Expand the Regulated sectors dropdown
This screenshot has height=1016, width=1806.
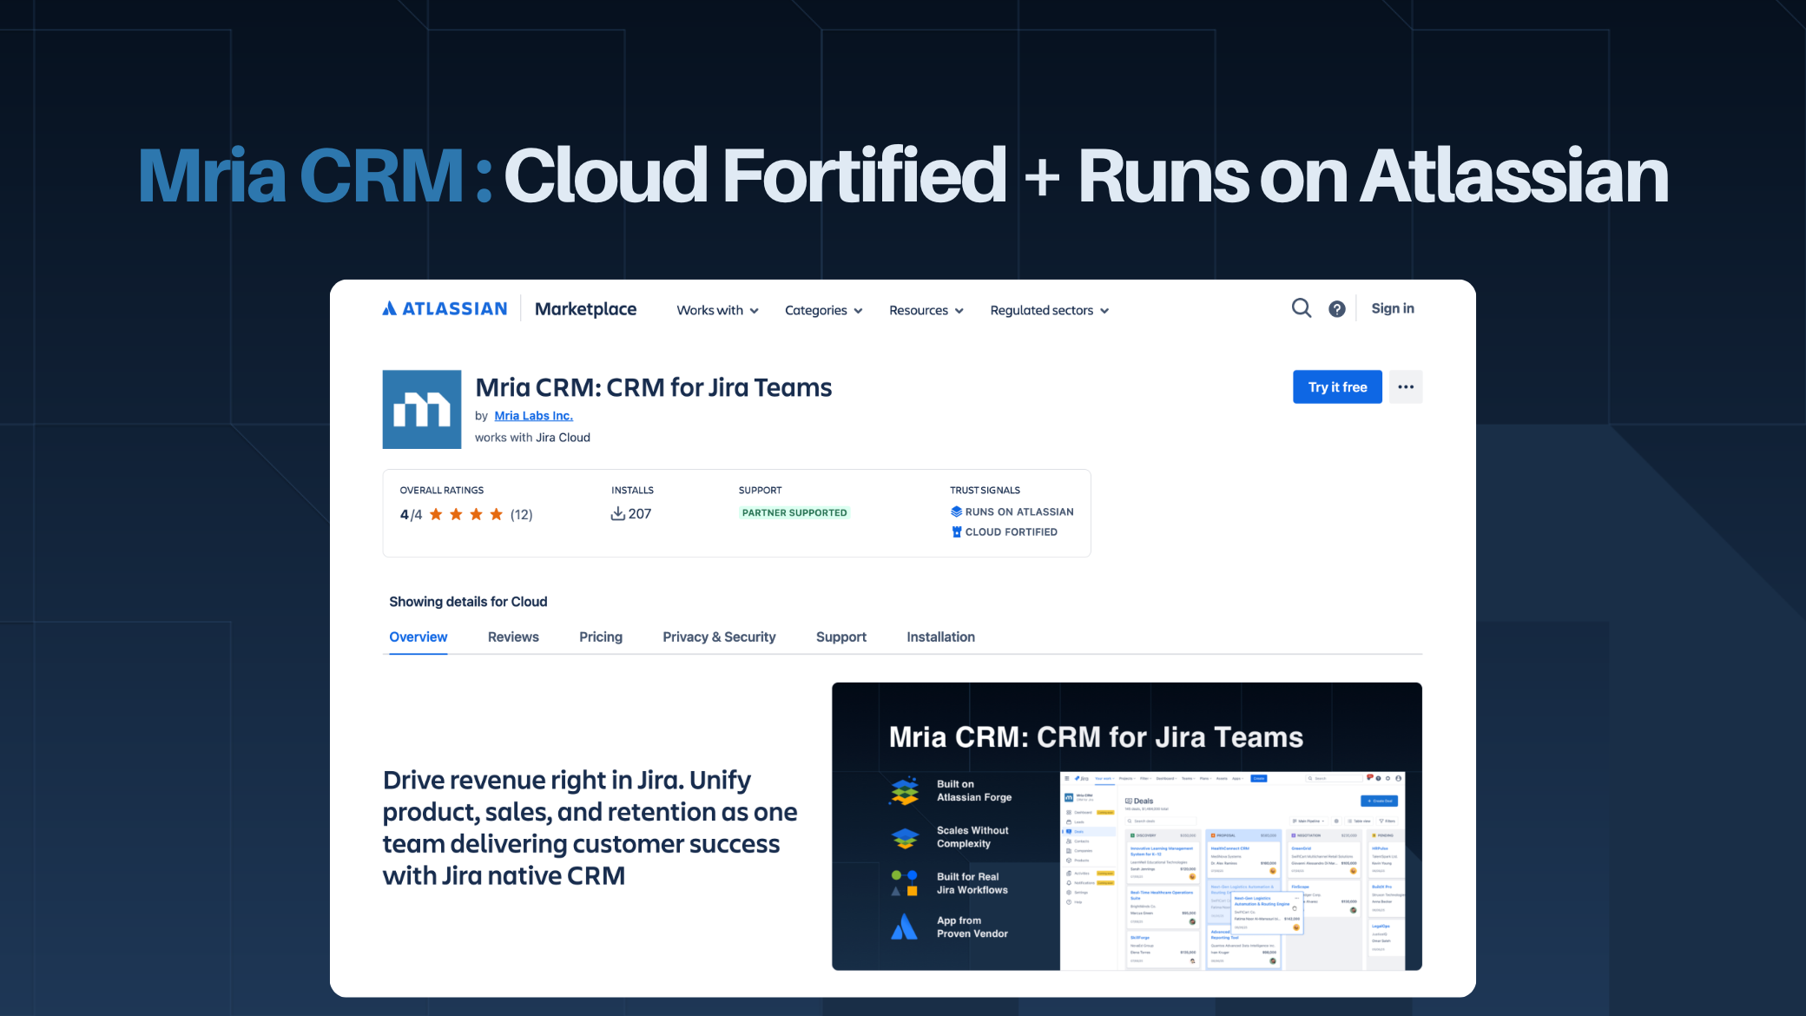[x=1049, y=311]
